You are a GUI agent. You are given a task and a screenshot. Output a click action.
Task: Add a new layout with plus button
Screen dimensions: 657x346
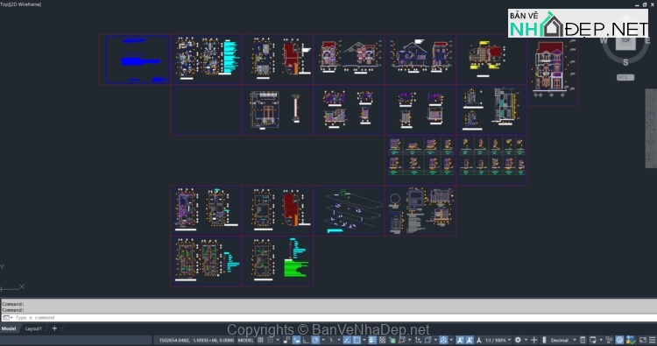[x=54, y=328]
